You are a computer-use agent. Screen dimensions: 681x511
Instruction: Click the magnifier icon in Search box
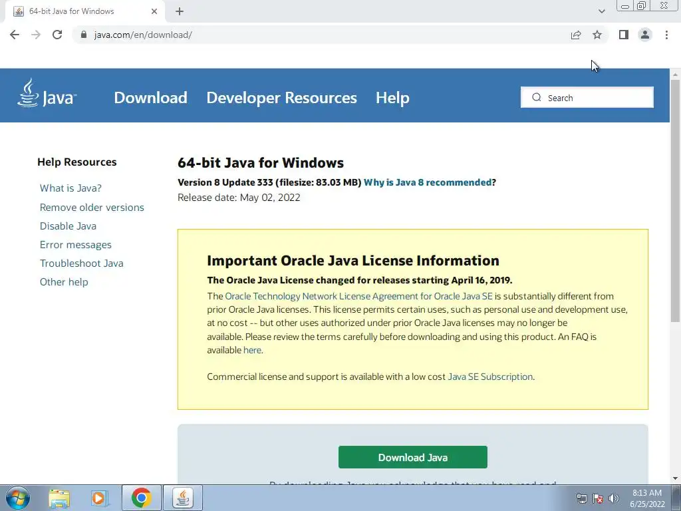pyautogui.click(x=537, y=97)
